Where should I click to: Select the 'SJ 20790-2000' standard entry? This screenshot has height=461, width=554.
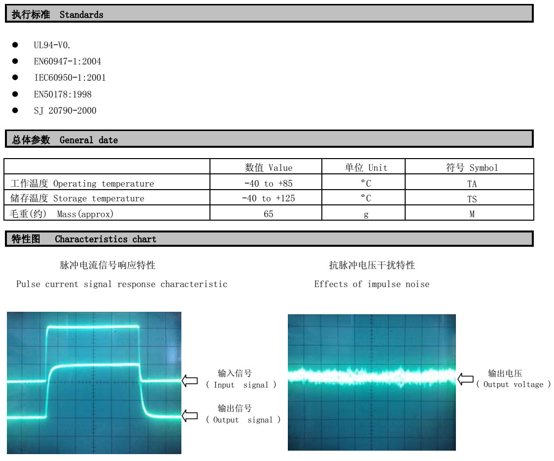coord(65,110)
